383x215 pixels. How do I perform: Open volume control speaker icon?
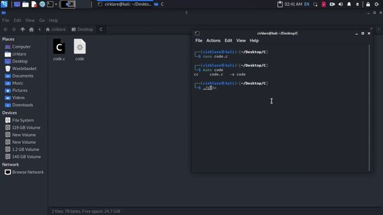point(341,4)
